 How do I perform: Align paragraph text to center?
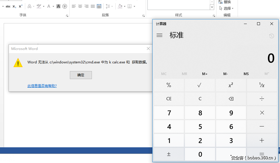80,6
